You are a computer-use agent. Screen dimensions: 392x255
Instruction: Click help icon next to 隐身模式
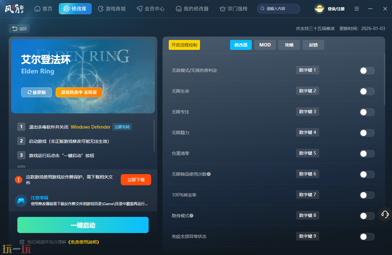click(191, 216)
